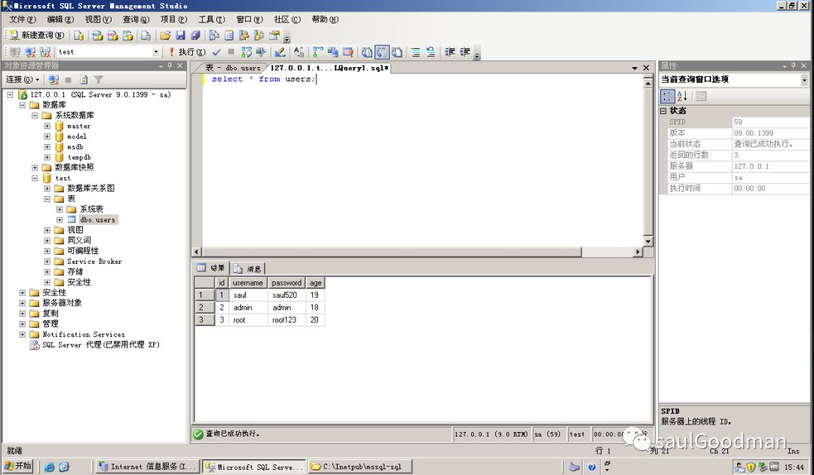Expand the 数据库快照 folder
Image resolution: width=814 pixels, height=475 pixels.
click(x=35, y=167)
